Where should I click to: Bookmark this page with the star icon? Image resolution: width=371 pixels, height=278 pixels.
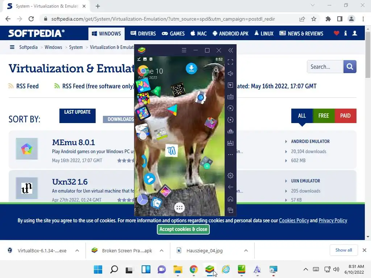click(313, 19)
